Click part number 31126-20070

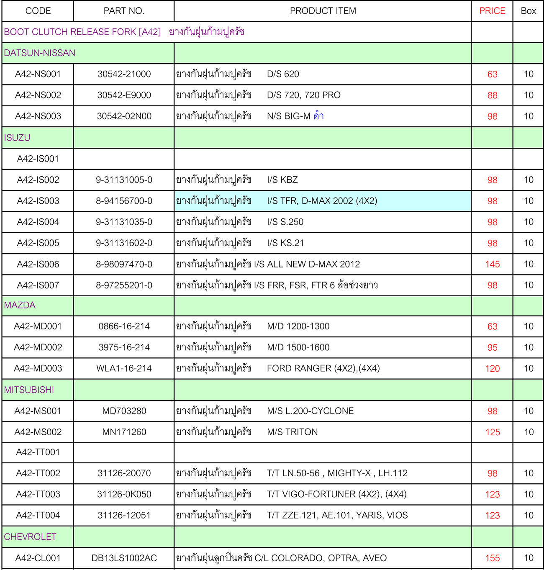pyautogui.click(x=124, y=473)
